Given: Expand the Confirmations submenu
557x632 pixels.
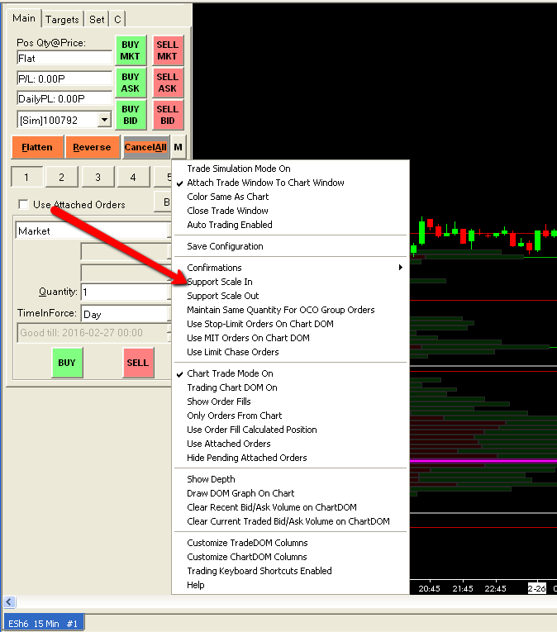Looking at the screenshot, I should 290,268.
